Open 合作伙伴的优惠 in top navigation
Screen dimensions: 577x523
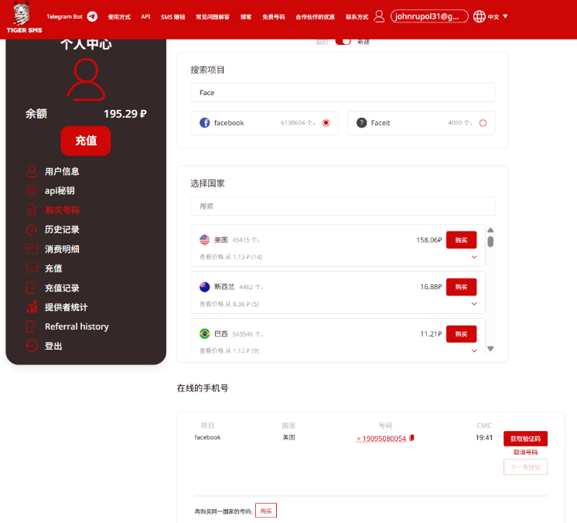316,17
